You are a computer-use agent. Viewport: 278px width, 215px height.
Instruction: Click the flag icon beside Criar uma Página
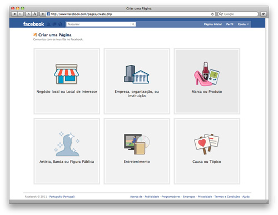(x=35, y=34)
